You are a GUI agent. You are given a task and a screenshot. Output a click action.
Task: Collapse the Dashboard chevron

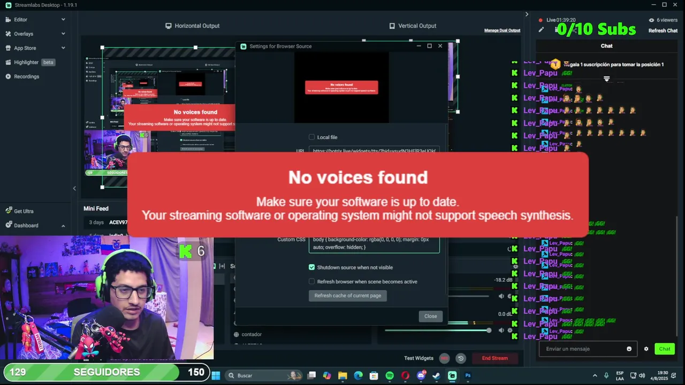pyautogui.click(x=63, y=226)
